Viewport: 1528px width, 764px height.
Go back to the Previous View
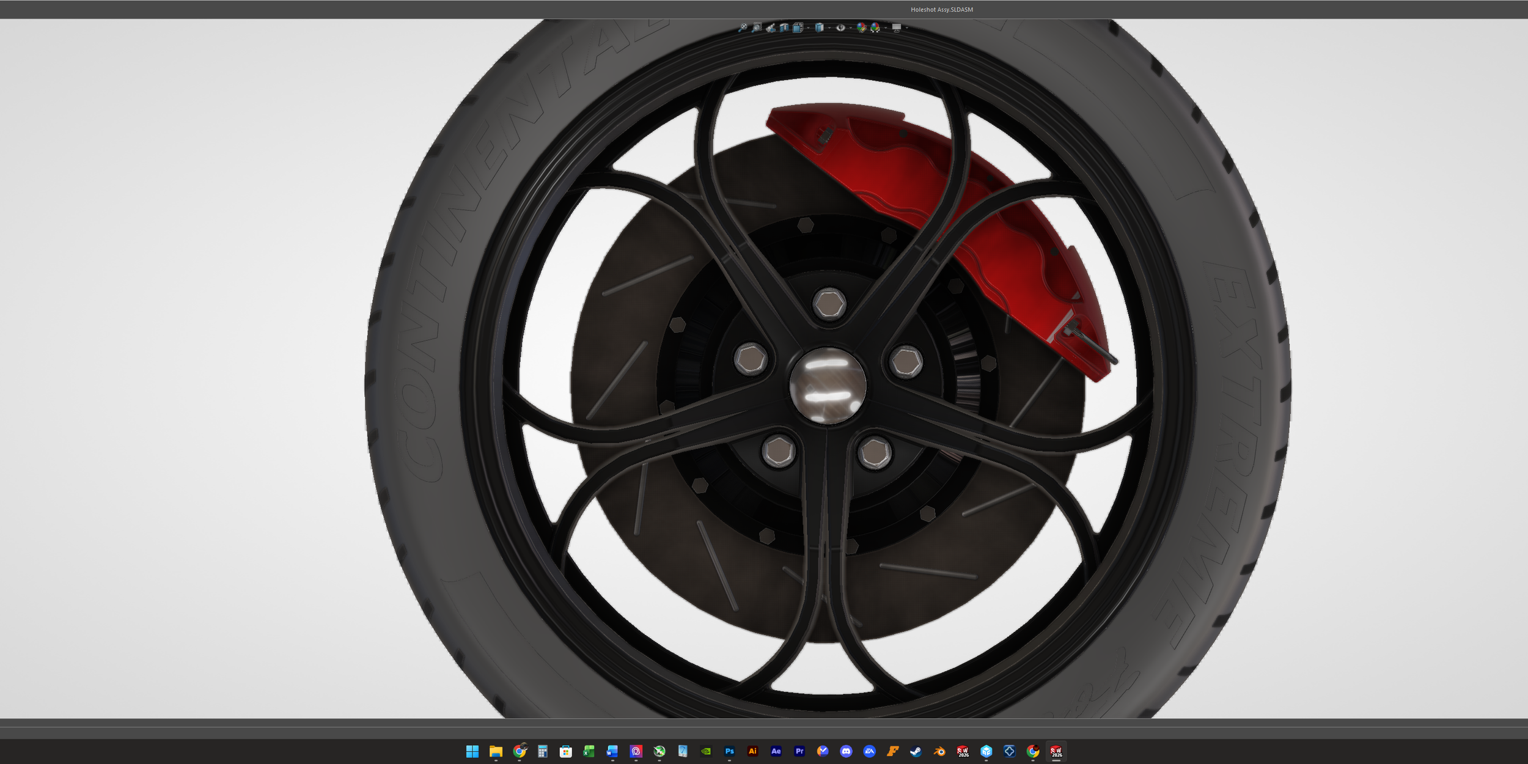(771, 28)
